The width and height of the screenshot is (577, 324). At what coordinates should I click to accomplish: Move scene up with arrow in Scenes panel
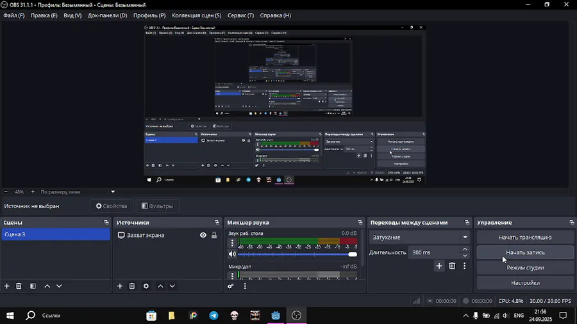click(x=47, y=286)
